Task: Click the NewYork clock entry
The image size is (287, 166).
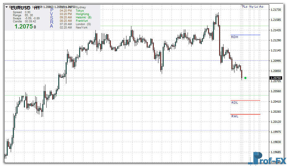Action: coord(81,28)
